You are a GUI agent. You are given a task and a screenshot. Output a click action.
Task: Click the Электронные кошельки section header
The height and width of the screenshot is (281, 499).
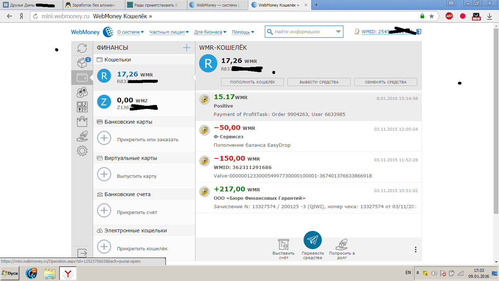(144, 231)
